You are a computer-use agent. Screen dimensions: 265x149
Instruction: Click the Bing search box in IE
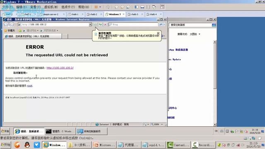(x=133, y=24)
